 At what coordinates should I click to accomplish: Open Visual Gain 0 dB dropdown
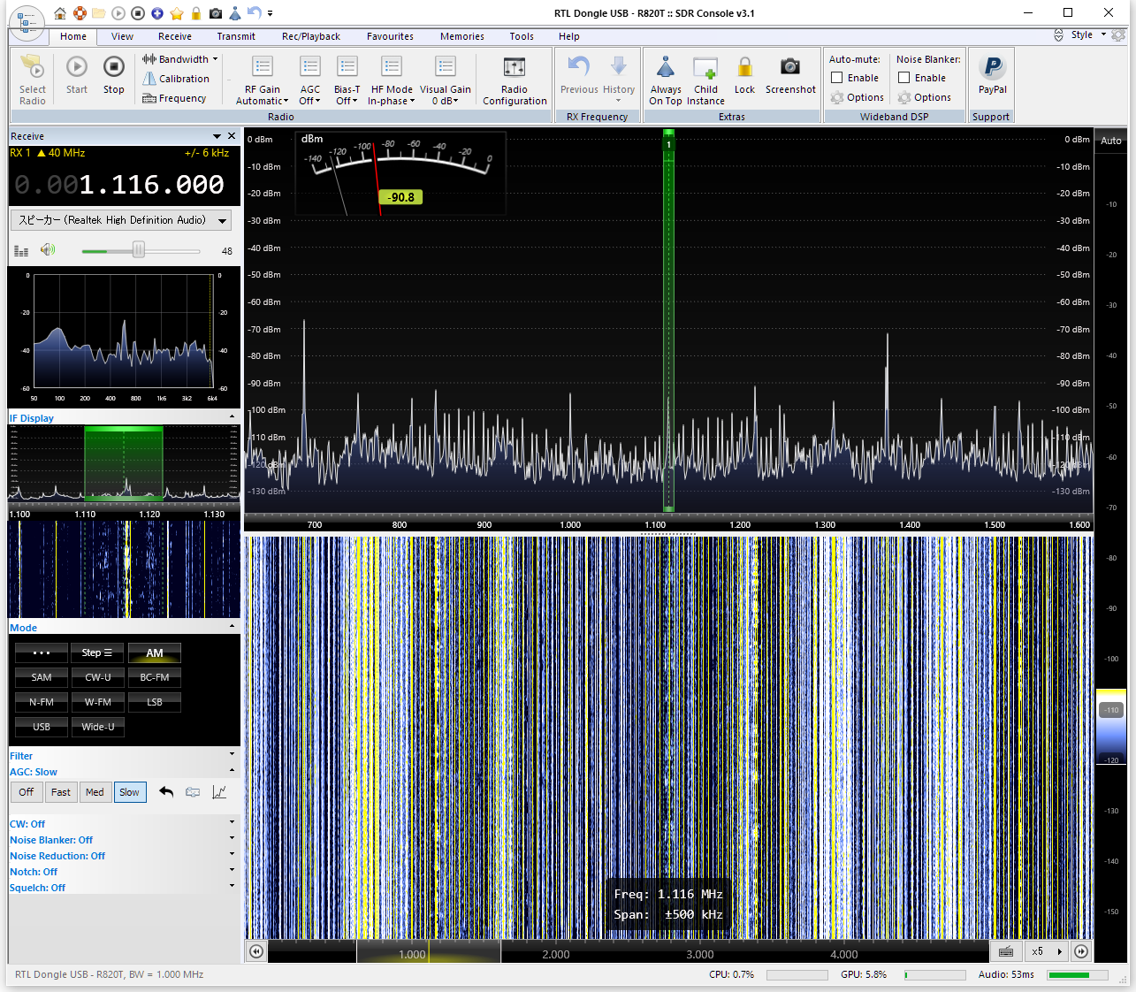(446, 80)
